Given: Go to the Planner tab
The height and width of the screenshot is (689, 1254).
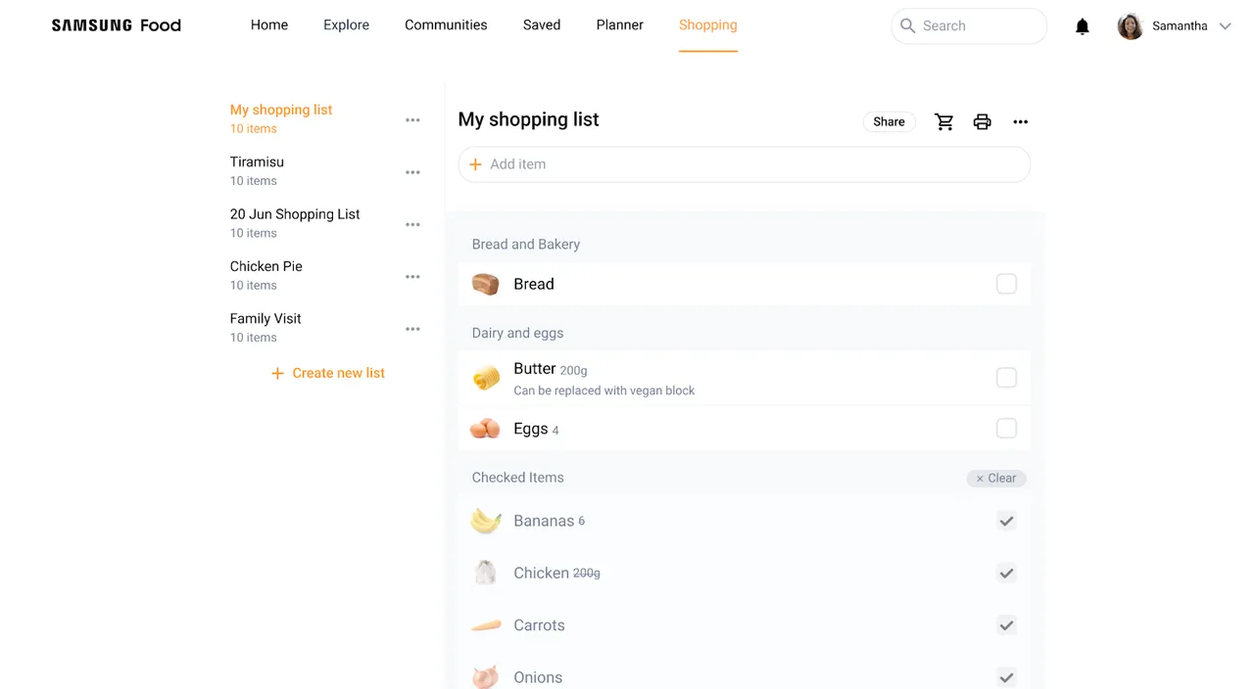Looking at the screenshot, I should coord(619,25).
